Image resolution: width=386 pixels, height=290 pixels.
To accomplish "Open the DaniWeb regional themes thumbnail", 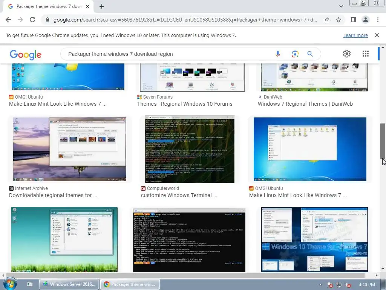I will [x=314, y=77].
